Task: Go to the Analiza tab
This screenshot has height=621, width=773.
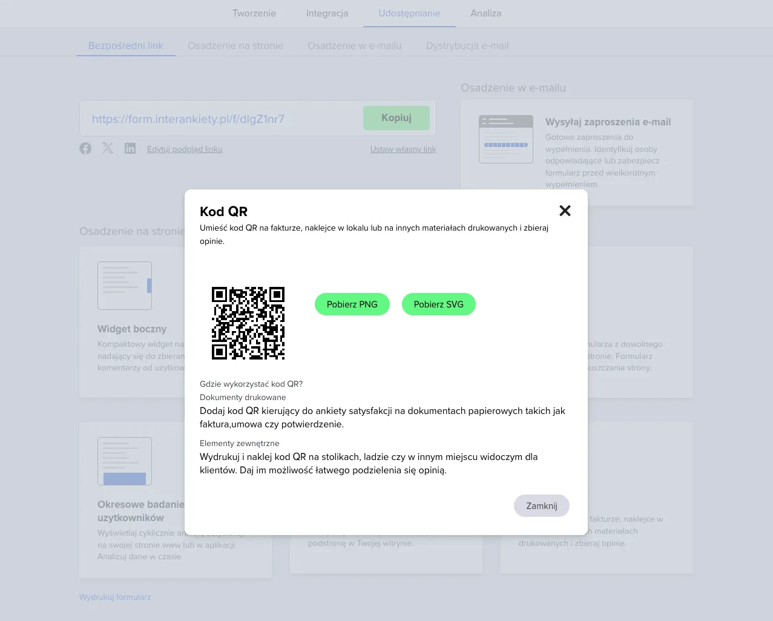Action: click(486, 13)
